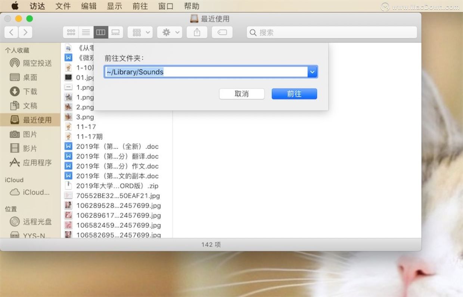Open the 帮助 menu
Screen dimensions: 463x297
coord(192,6)
